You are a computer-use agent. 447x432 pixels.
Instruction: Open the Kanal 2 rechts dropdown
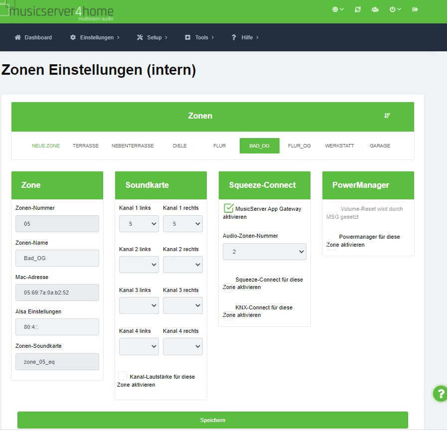[x=183, y=265]
